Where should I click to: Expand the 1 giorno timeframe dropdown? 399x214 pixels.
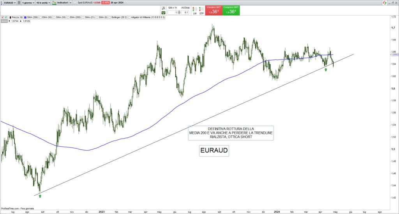pyautogui.click(x=28, y=3)
